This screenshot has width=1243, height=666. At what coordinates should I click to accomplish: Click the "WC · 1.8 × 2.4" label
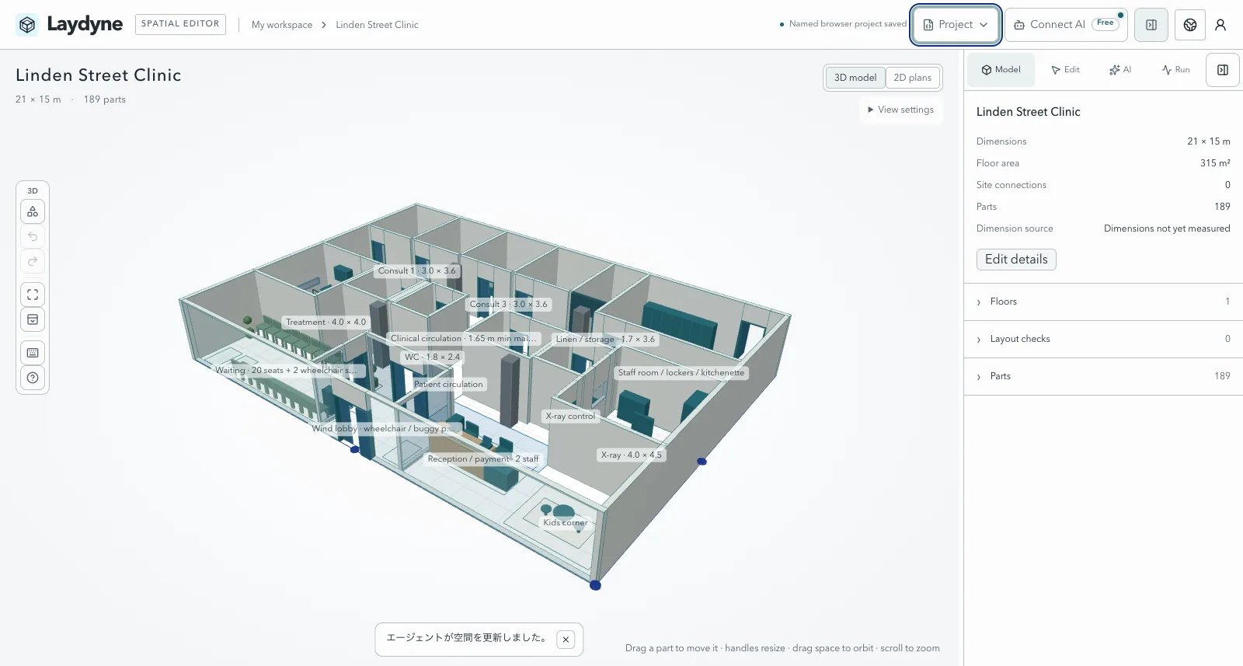coord(432,357)
